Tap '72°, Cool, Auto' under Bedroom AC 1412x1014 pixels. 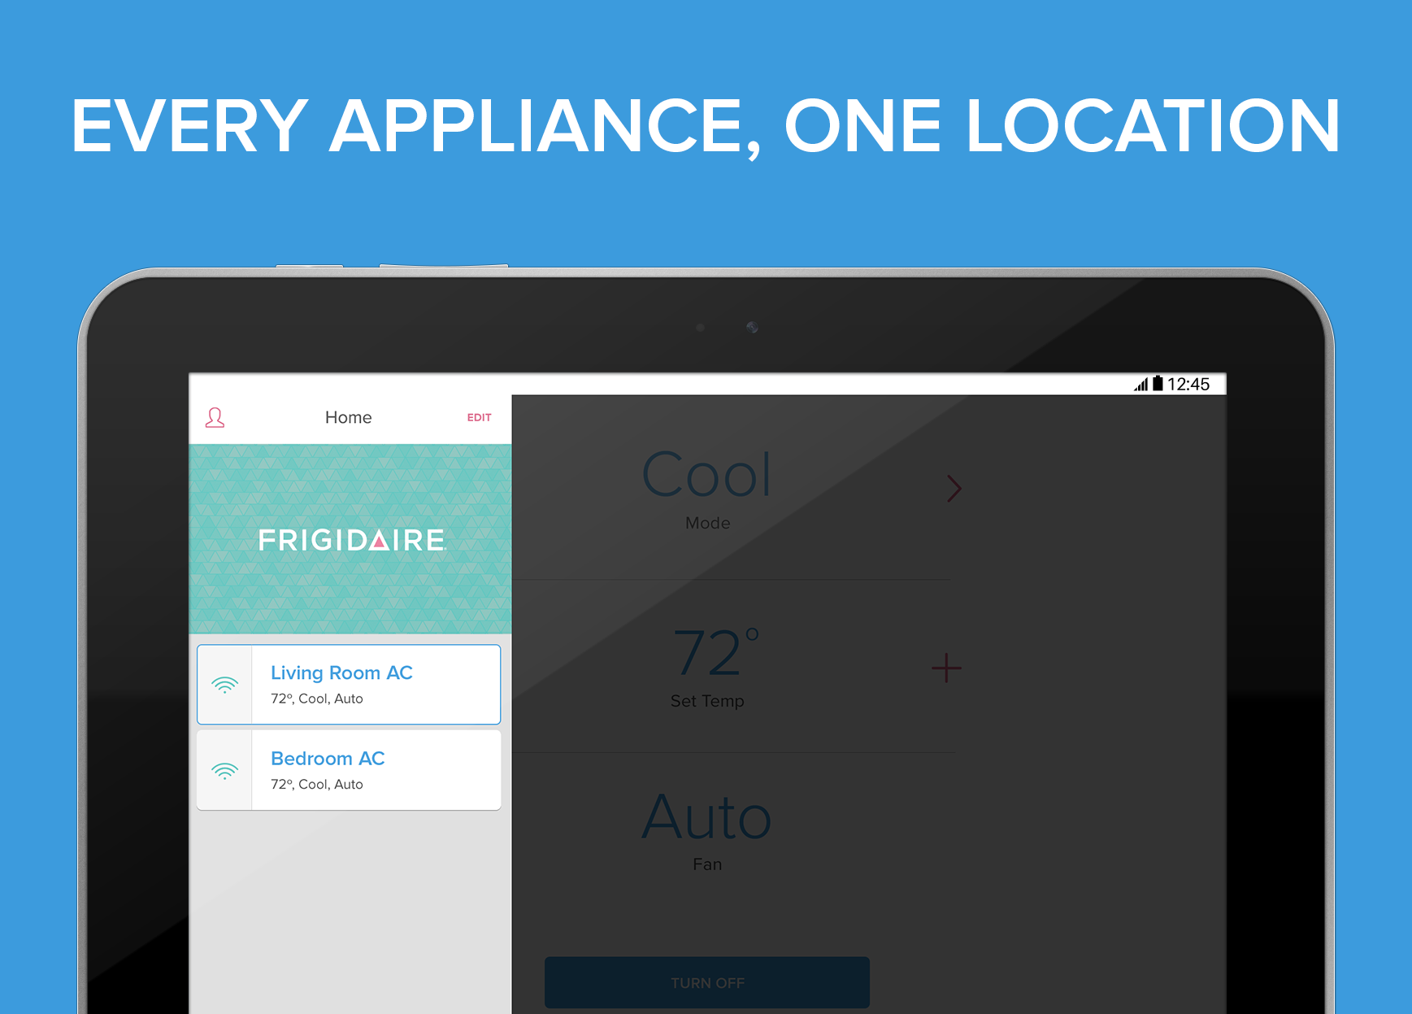tap(317, 785)
